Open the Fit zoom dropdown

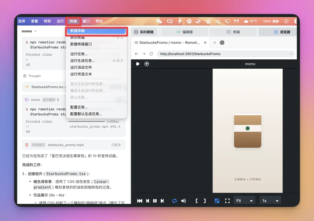point(245,201)
